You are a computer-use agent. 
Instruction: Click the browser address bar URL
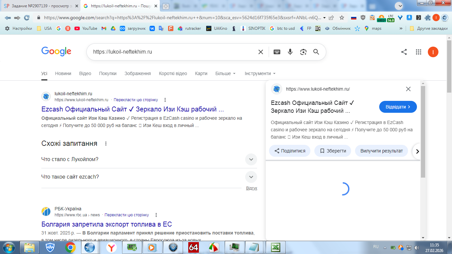pos(182,18)
